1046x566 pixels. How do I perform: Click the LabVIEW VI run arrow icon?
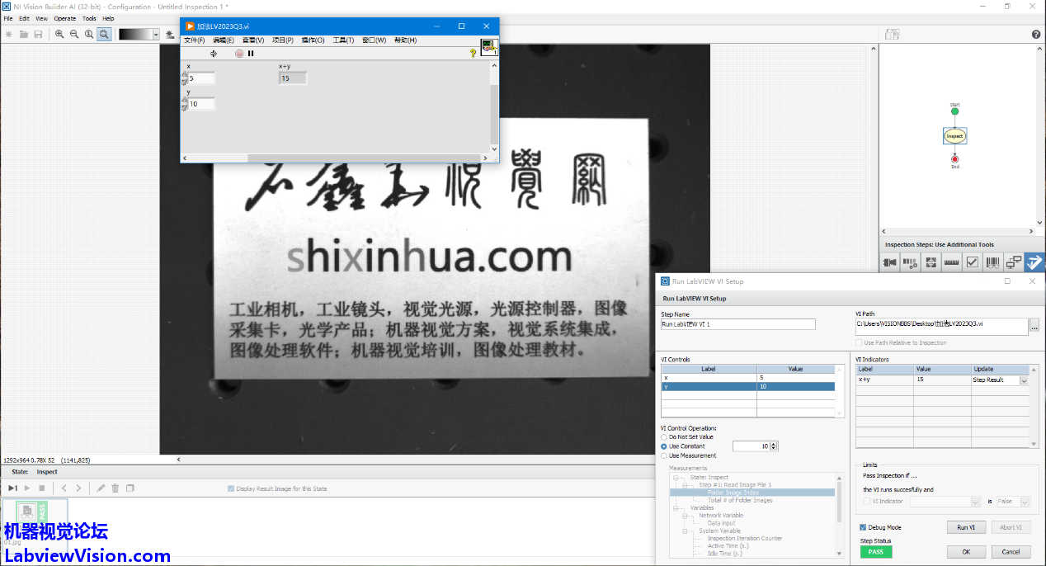point(214,54)
